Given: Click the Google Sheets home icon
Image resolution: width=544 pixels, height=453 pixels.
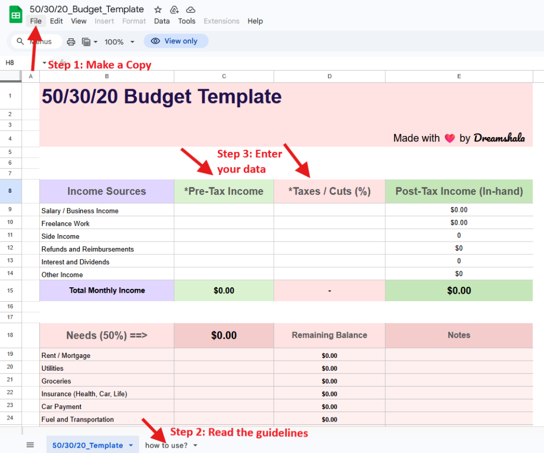Looking at the screenshot, I should [x=15, y=15].
